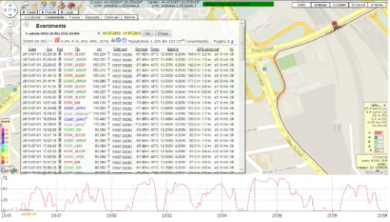Viewport: 390px width, 222px height.
Task: Switch to the Rapoarte tab
Action: 92,17
